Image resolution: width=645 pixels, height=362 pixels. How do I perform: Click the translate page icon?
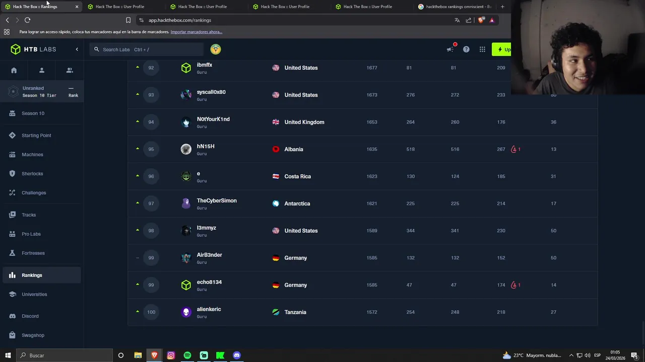click(457, 20)
